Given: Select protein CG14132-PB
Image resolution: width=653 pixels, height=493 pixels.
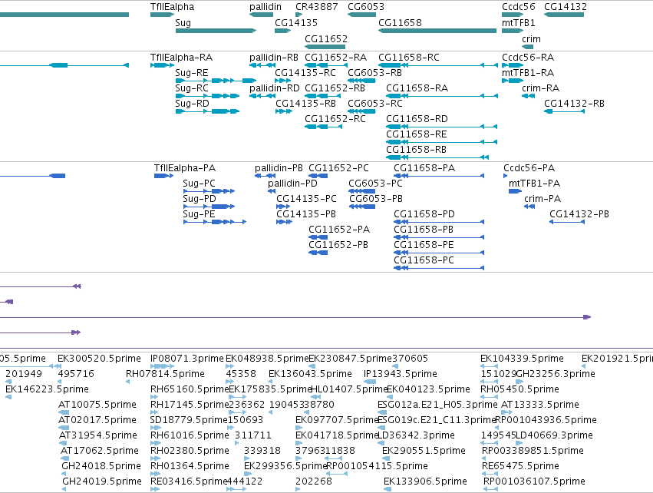Looking at the screenshot, I should click(x=579, y=214).
